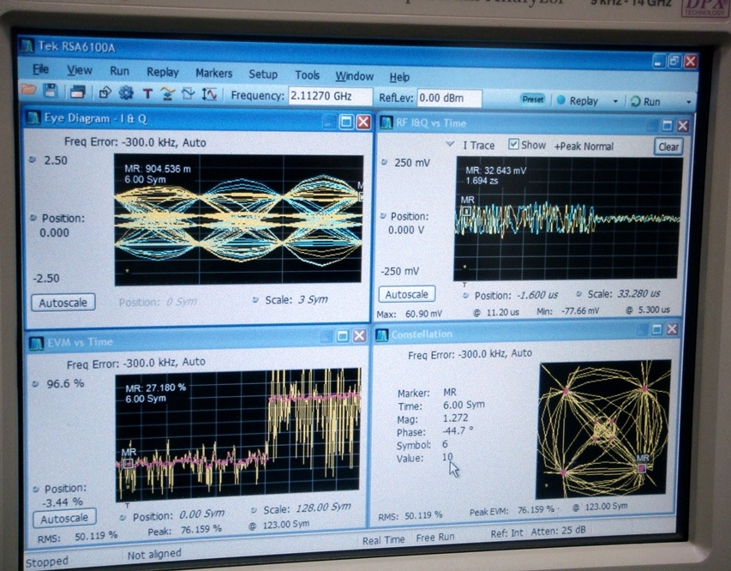This screenshot has height=571, width=731.
Task: Open the Window menu
Action: (354, 76)
